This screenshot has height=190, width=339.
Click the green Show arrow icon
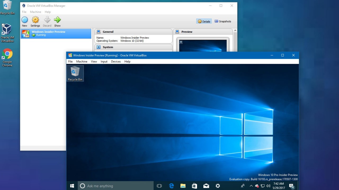point(57,20)
